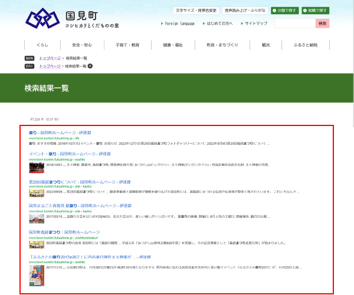This screenshot has height=295, width=354.
Task: Click poster thumbnail of ふるさとの祭り2017 result
Action: click(37, 276)
